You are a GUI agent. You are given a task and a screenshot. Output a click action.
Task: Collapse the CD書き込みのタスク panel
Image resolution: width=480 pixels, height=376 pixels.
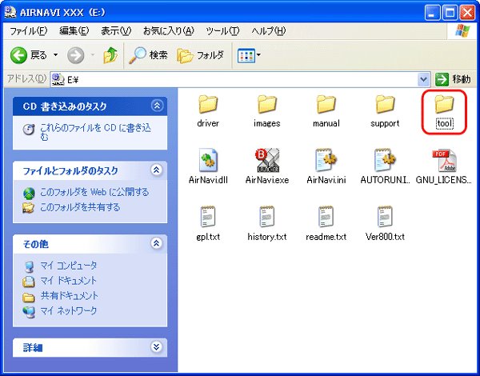tap(157, 106)
